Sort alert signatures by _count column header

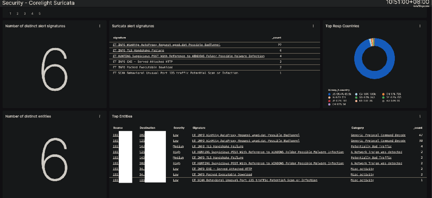[x=276, y=38]
